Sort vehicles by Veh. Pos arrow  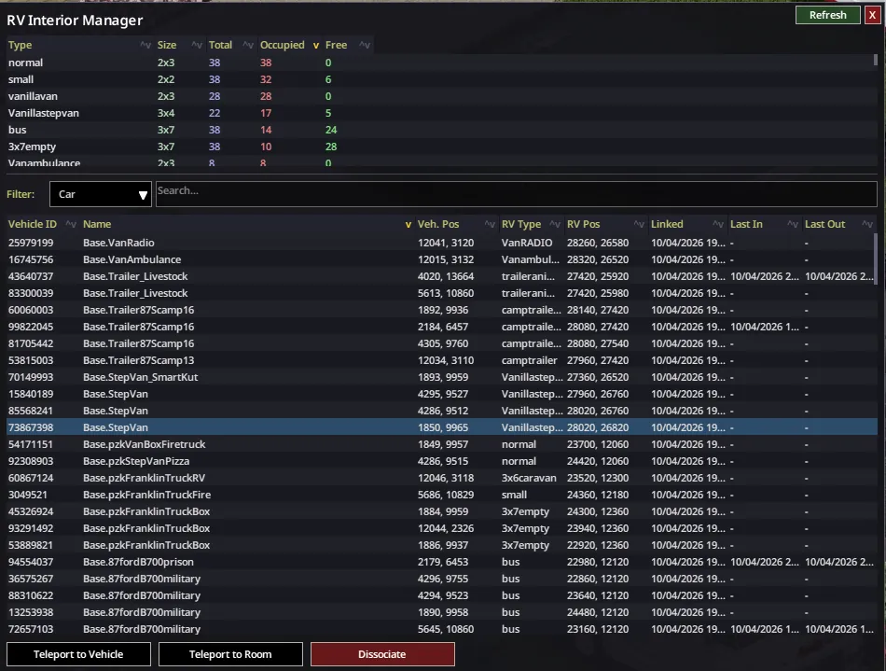click(x=490, y=224)
